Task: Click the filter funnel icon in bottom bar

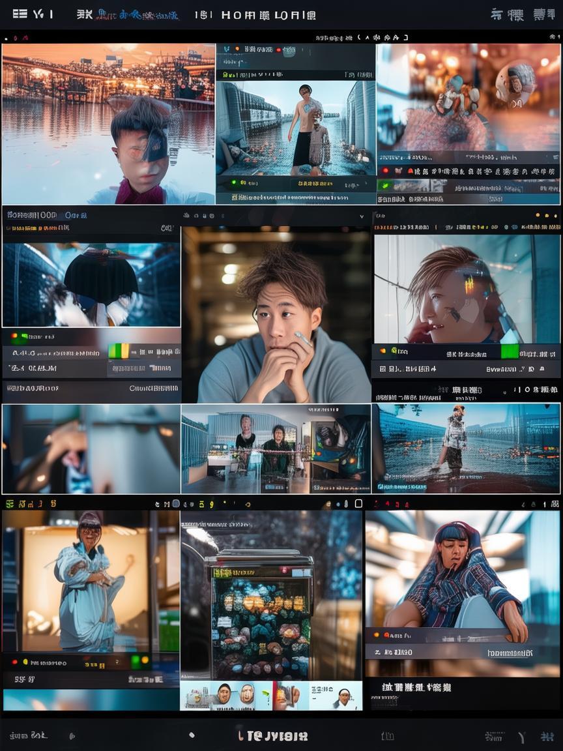Action: pos(521,737)
